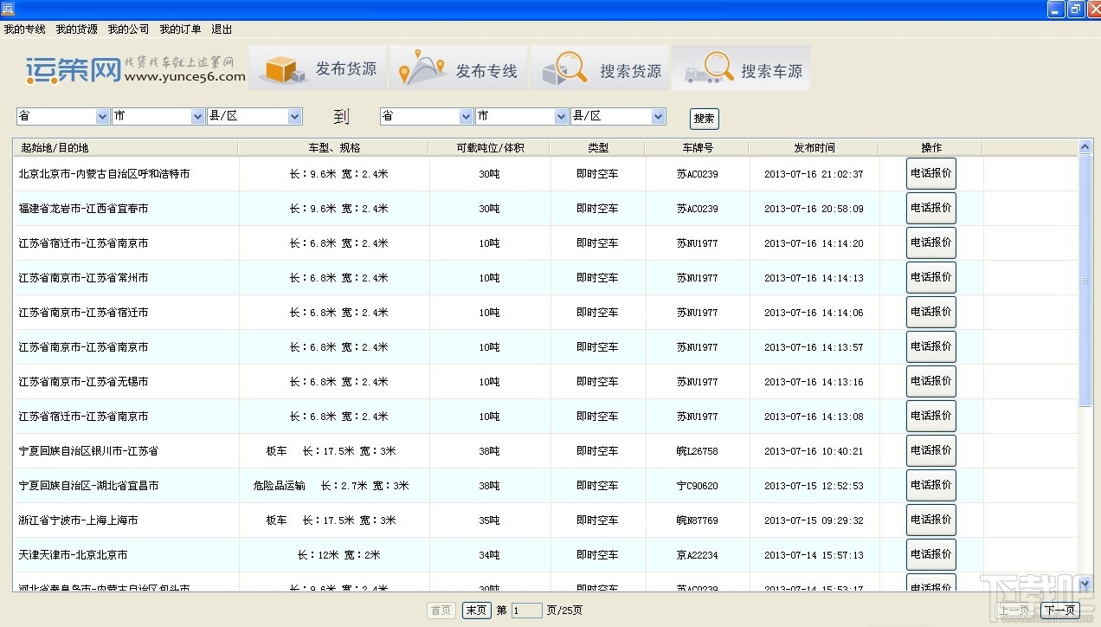Viewport: 1101px width, 627px height.
Task: Click the 34吨 capacity cell
Action: click(489, 555)
